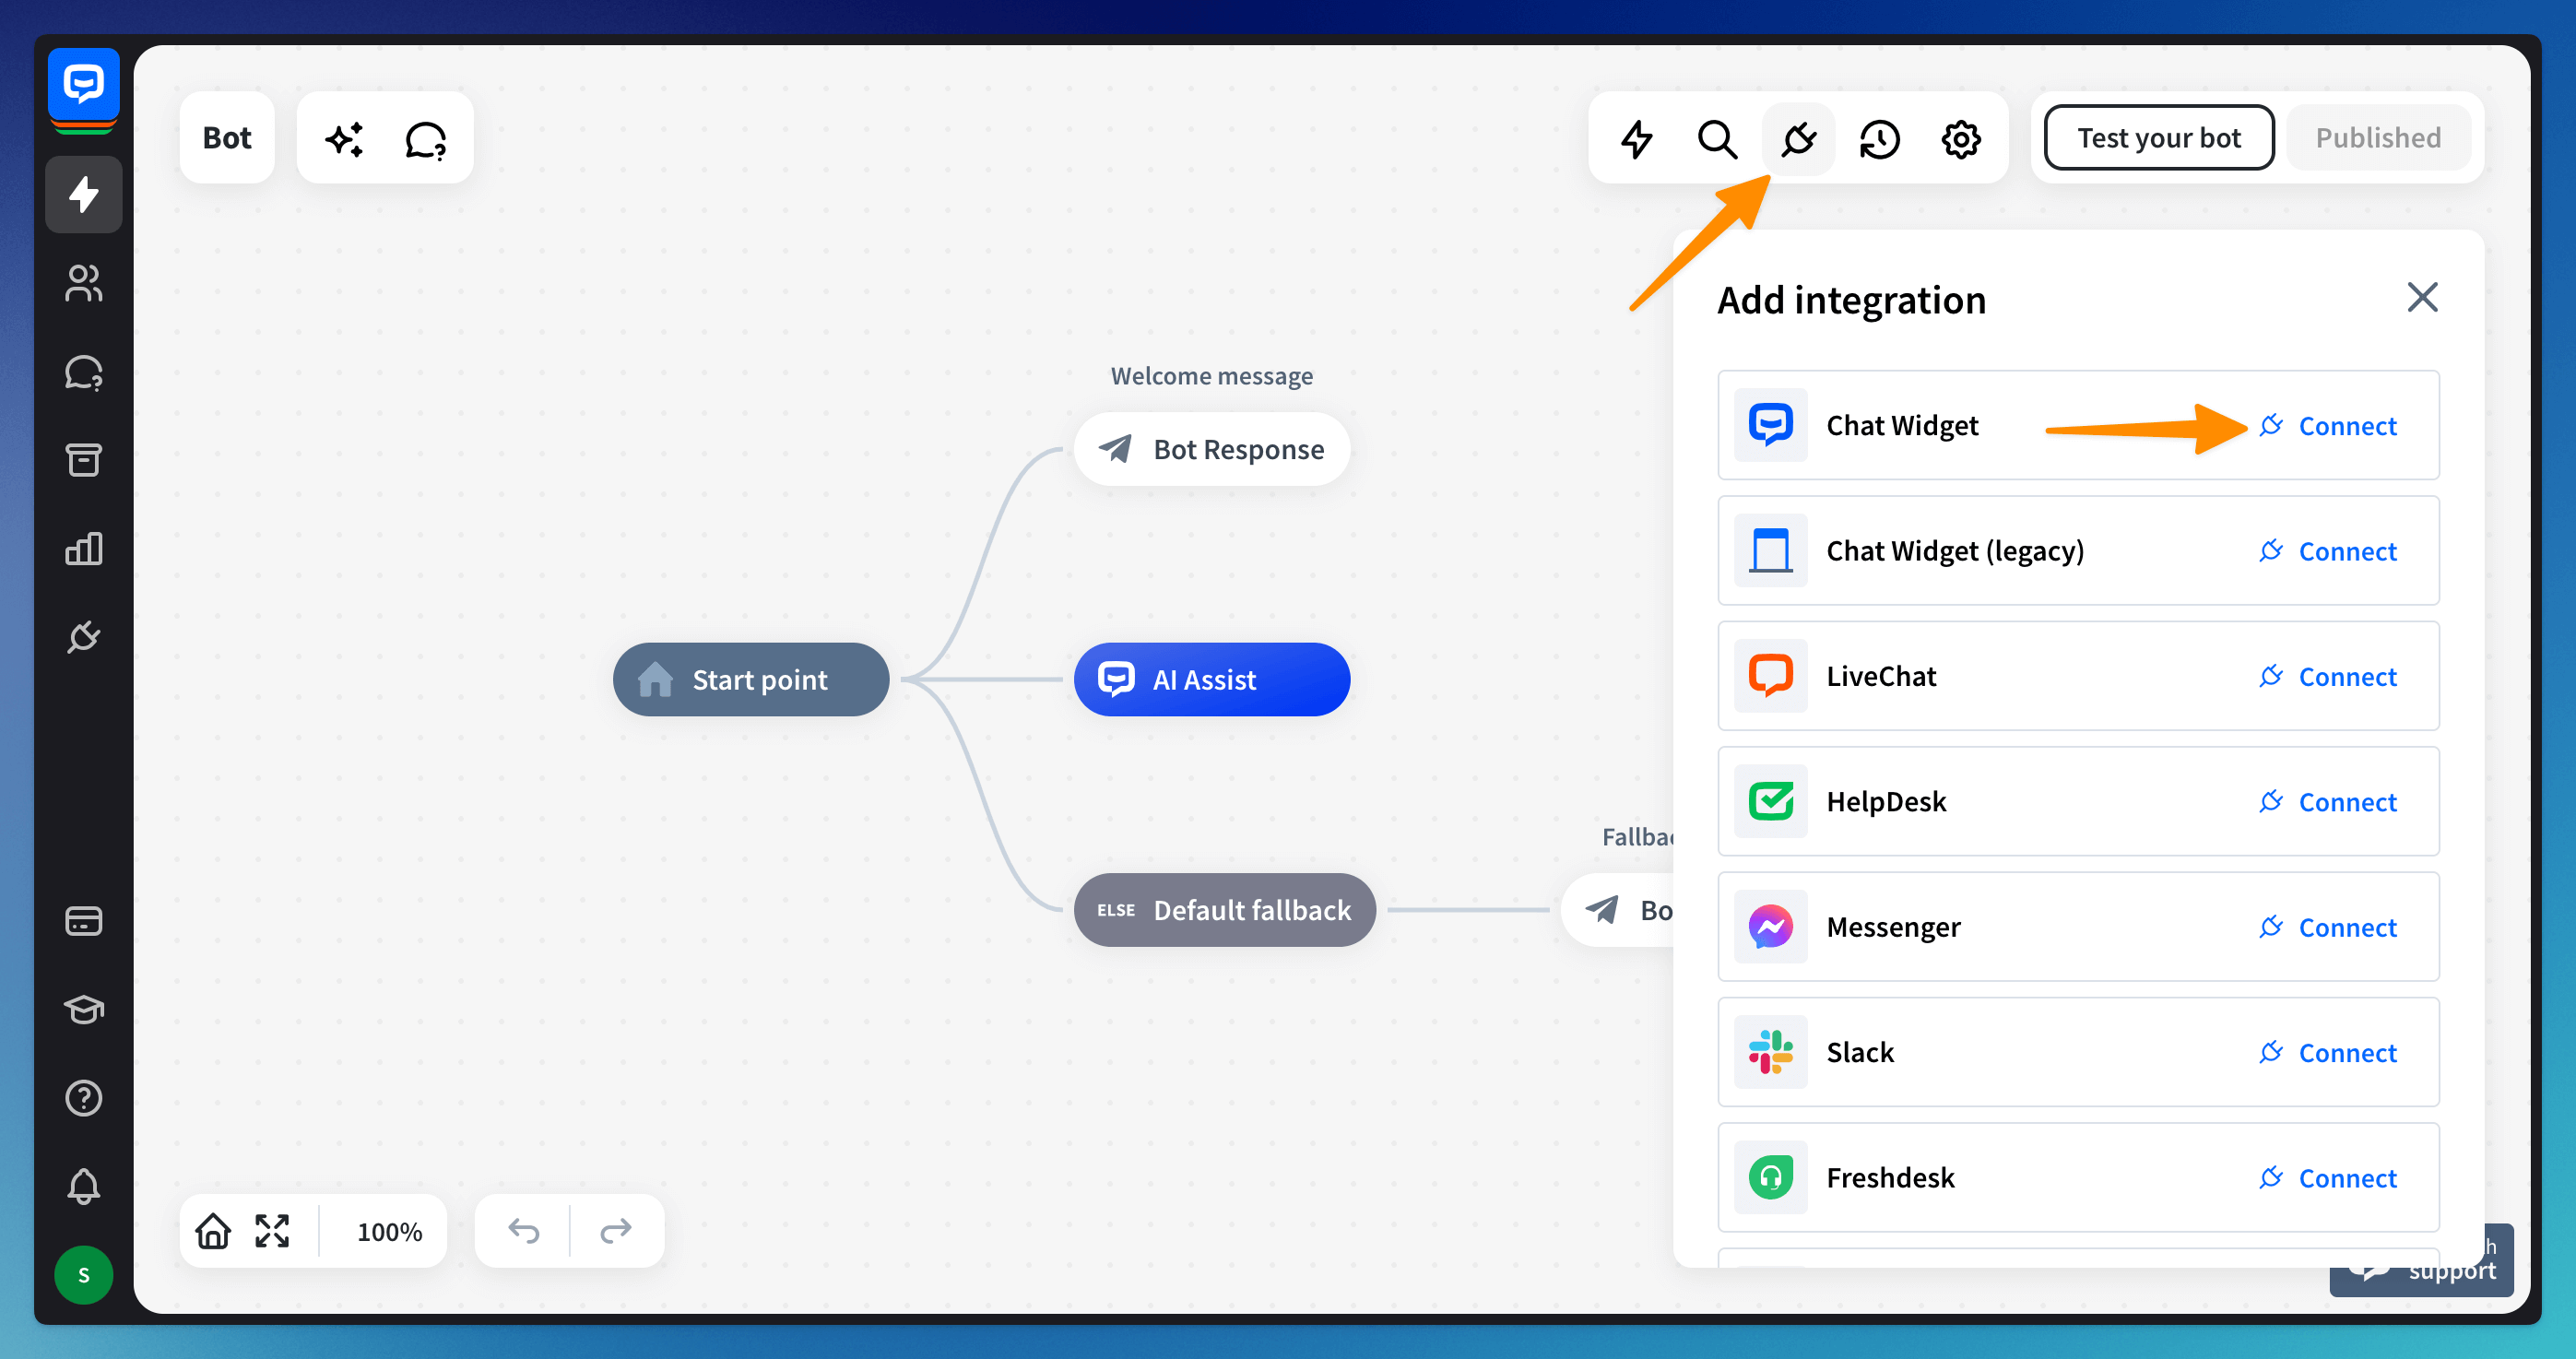Click the version history clock icon

pyautogui.click(x=1879, y=139)
